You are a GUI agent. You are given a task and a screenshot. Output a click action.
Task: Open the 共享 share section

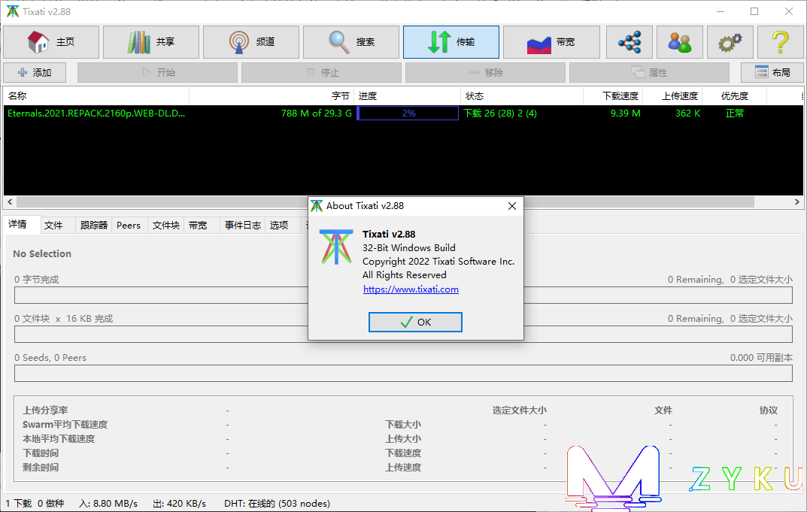(x=151, y=41)
